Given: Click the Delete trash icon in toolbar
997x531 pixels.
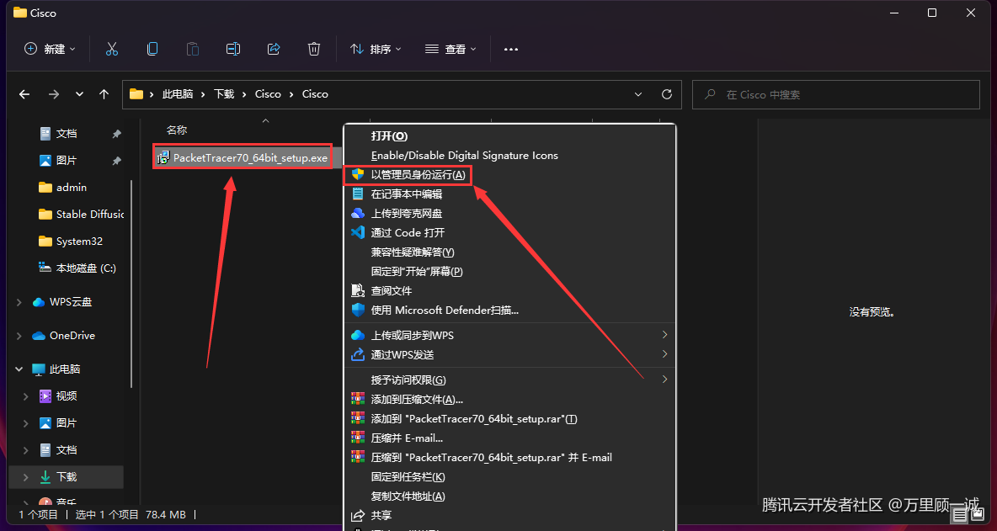Looking at the screenshot, I should (313, 49).
